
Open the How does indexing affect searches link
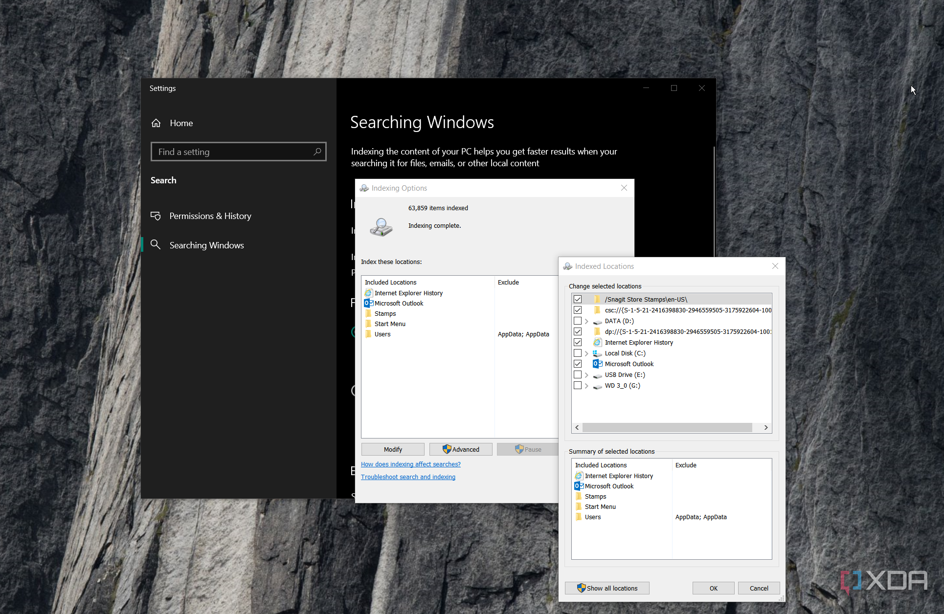coord(411,464)
